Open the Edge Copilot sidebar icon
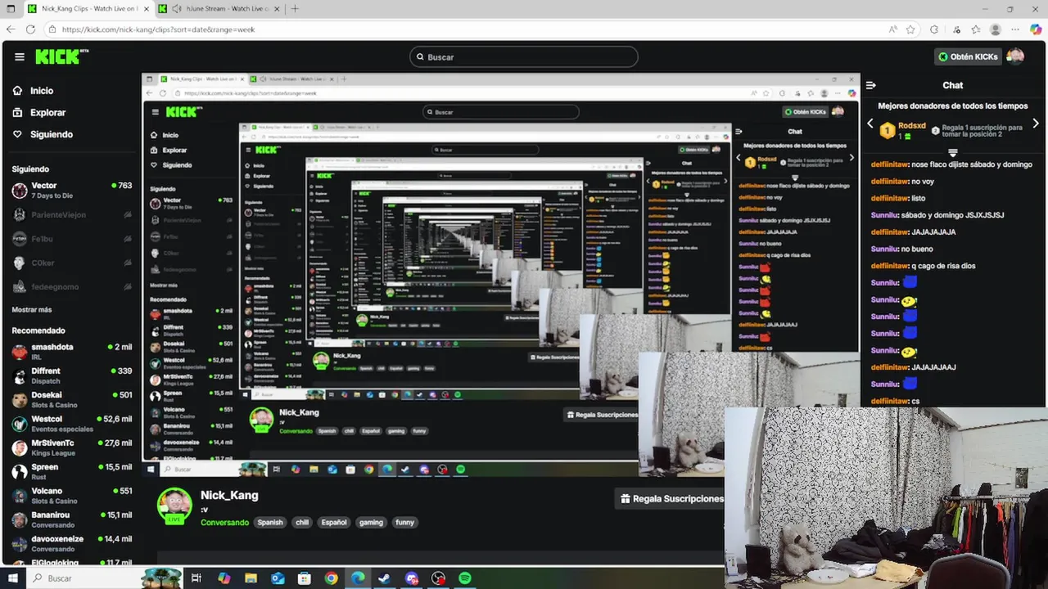The image size is (1048, 589). point(1036,29)
